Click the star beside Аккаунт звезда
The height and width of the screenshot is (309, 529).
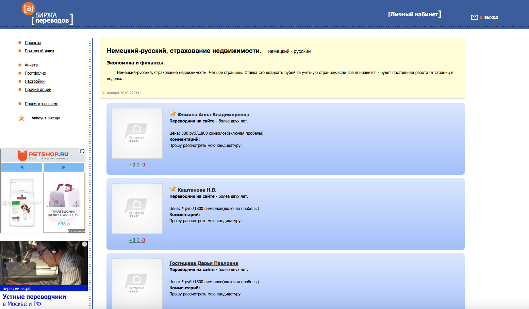[21, 118]
